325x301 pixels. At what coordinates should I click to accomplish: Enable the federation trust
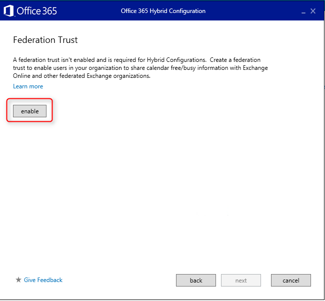29,111
